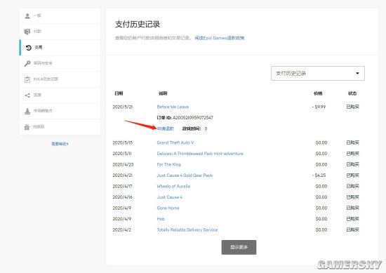Click the Show More button

(x=239, y=247)
